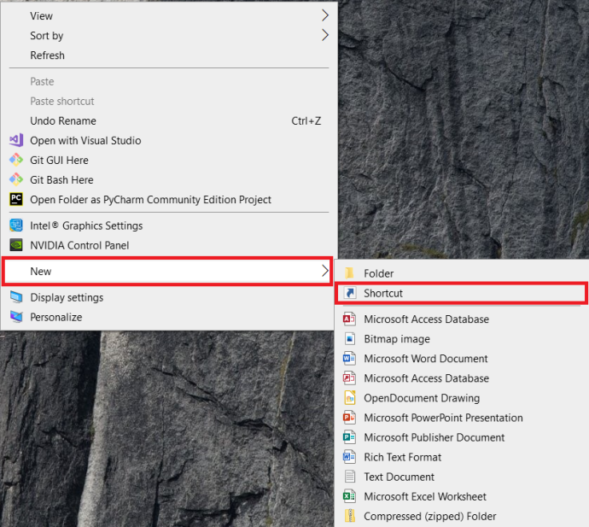Image resolution: width=589 pixels, height=527 pixels.
Task: Click the Shortcut arrow icon in submenu
Action: [x=350, y=293]
